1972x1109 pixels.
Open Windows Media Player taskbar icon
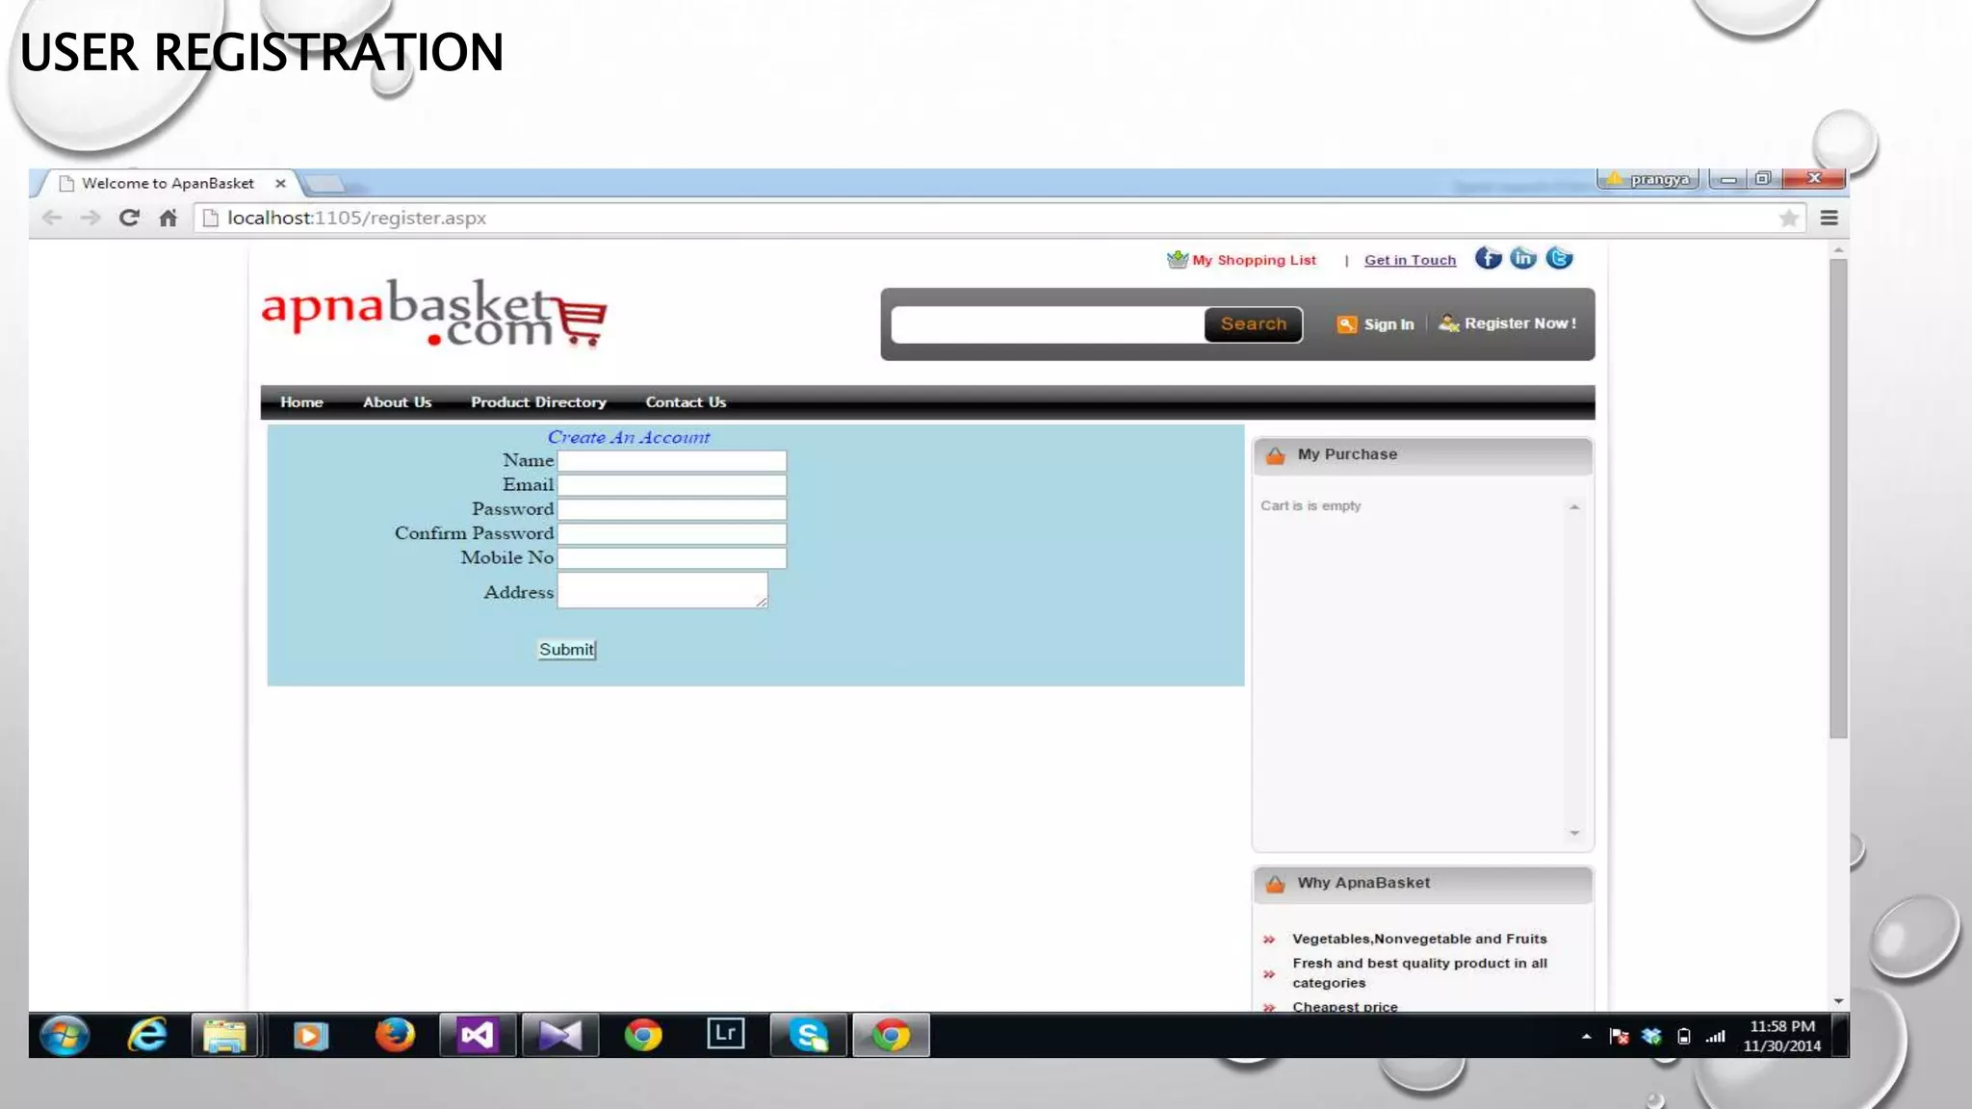[310, 1036]
